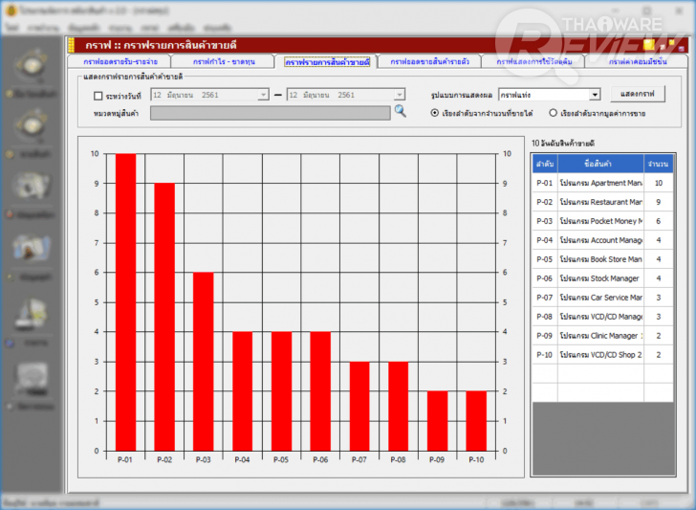
Task: Select the เรียงลำดับจากมูลค่าการขาย radio option
Action: click(x=553, y=113)
